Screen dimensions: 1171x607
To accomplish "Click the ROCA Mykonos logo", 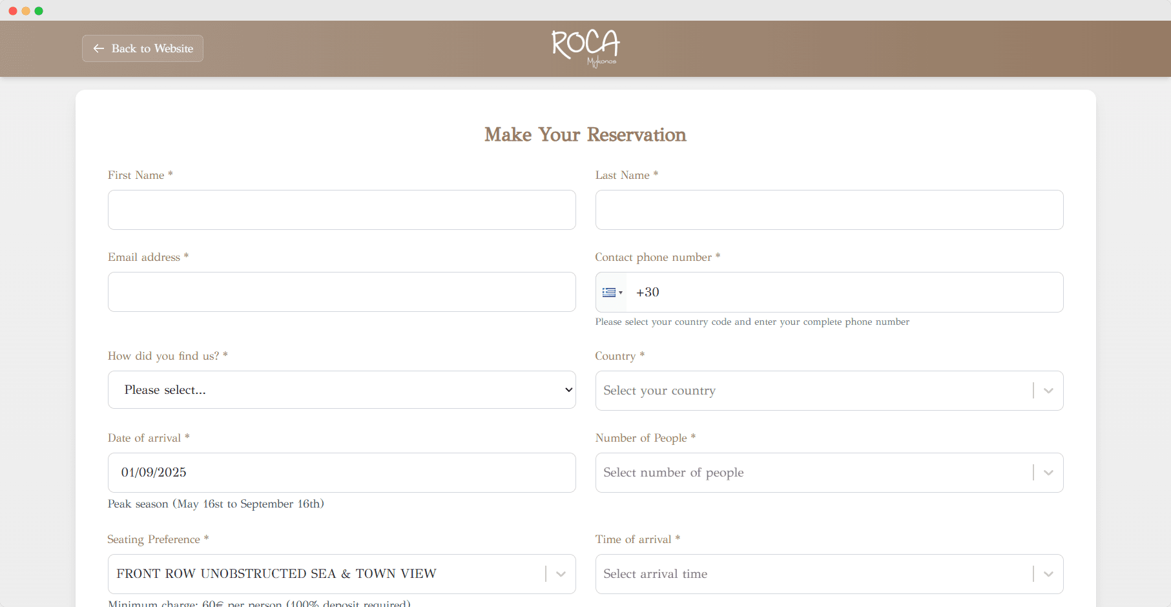I will [586, 48].
